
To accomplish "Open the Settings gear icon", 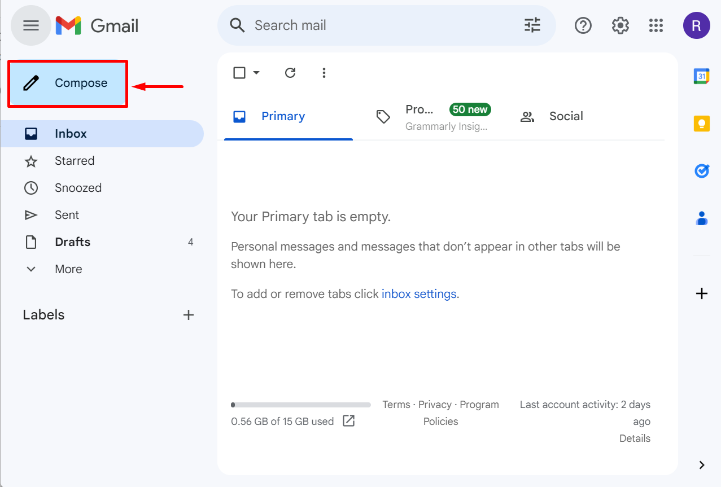I will 620,25.
